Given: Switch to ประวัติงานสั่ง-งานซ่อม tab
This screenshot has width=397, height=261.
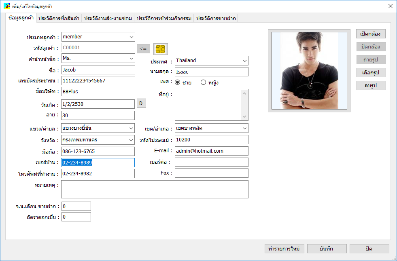Looking at the screenshot, I should tap(108, 19).
